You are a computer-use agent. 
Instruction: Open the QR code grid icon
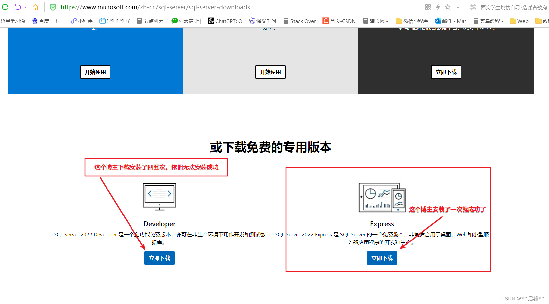pyautogui.click(x=428, y=7)
